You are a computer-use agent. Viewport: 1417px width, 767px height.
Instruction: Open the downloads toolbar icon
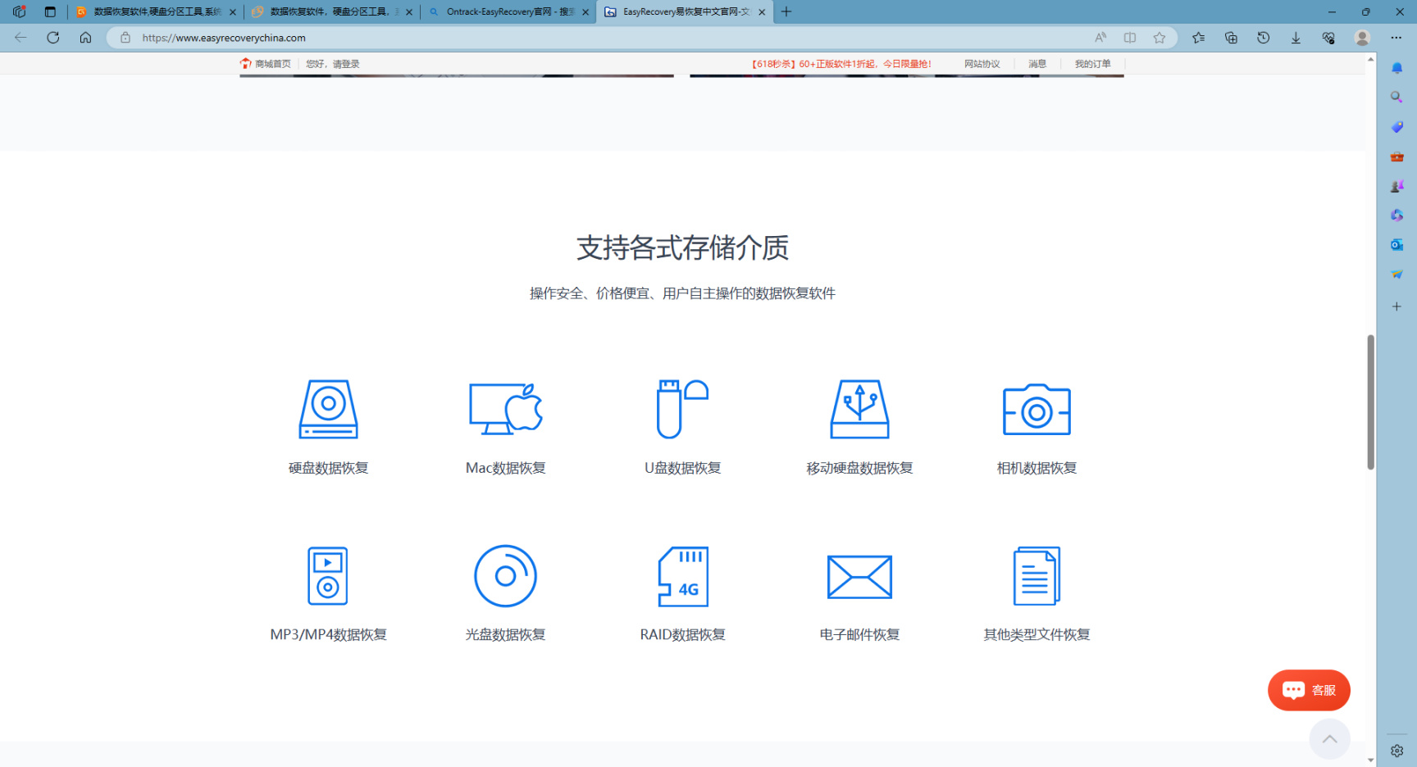click(x=1296, y=38)
